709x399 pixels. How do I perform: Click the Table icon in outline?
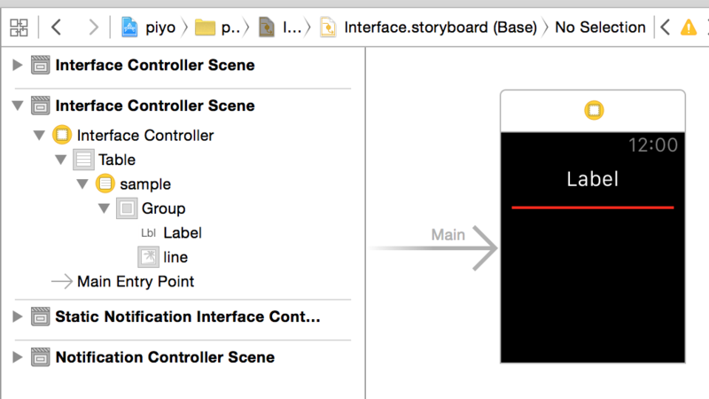tap(83, 160)
